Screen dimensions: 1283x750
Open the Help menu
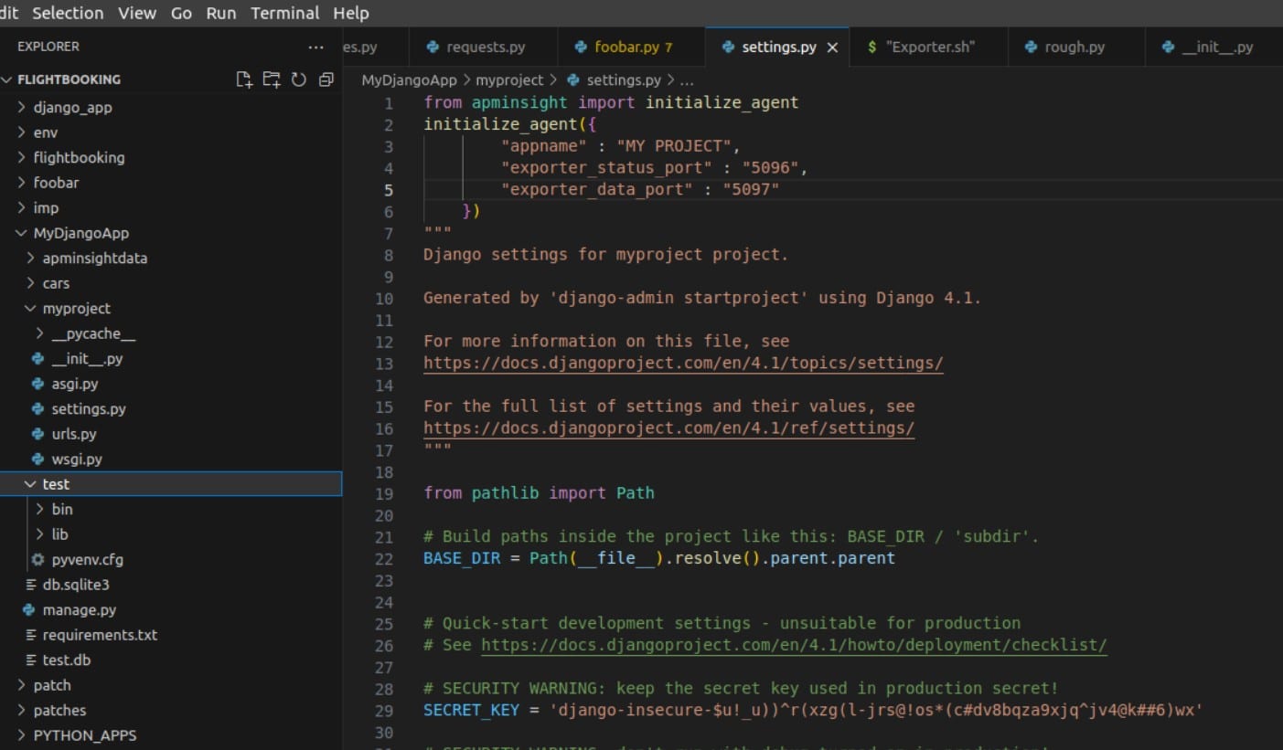point(351,13)
